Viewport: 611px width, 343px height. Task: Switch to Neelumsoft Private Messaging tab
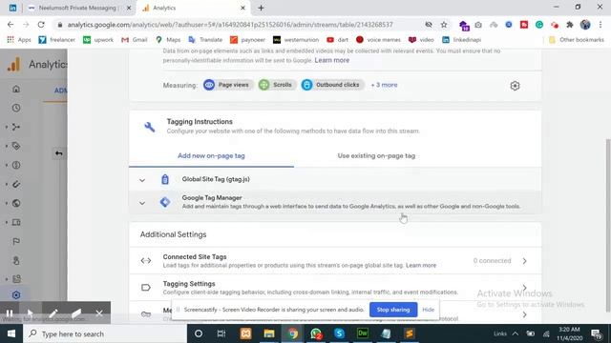79,8
